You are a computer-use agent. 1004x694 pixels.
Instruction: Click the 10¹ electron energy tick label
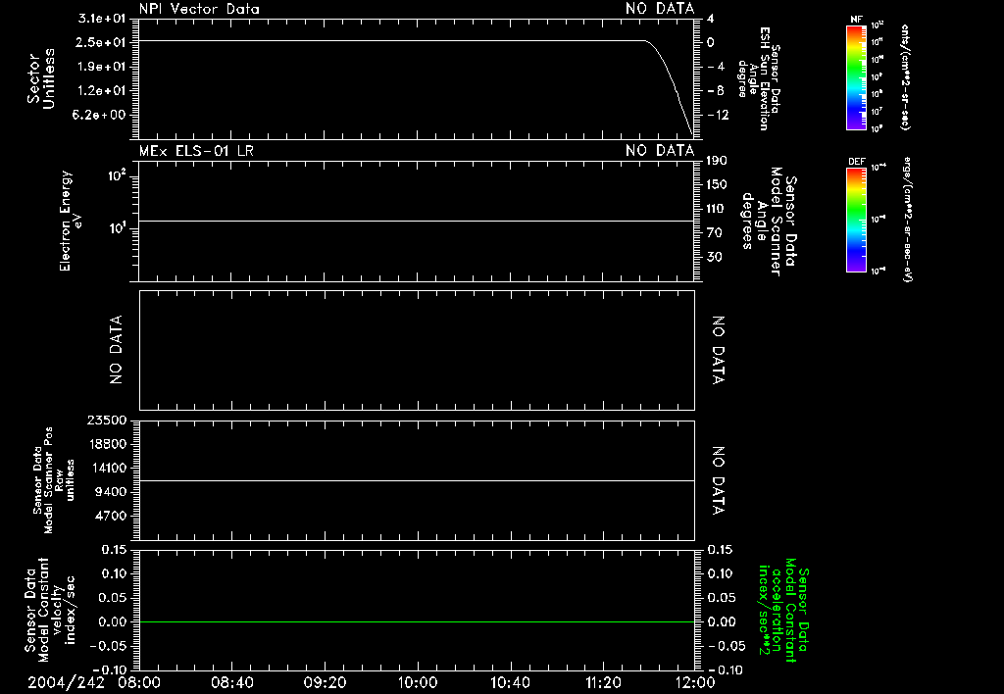coord(117,228)
